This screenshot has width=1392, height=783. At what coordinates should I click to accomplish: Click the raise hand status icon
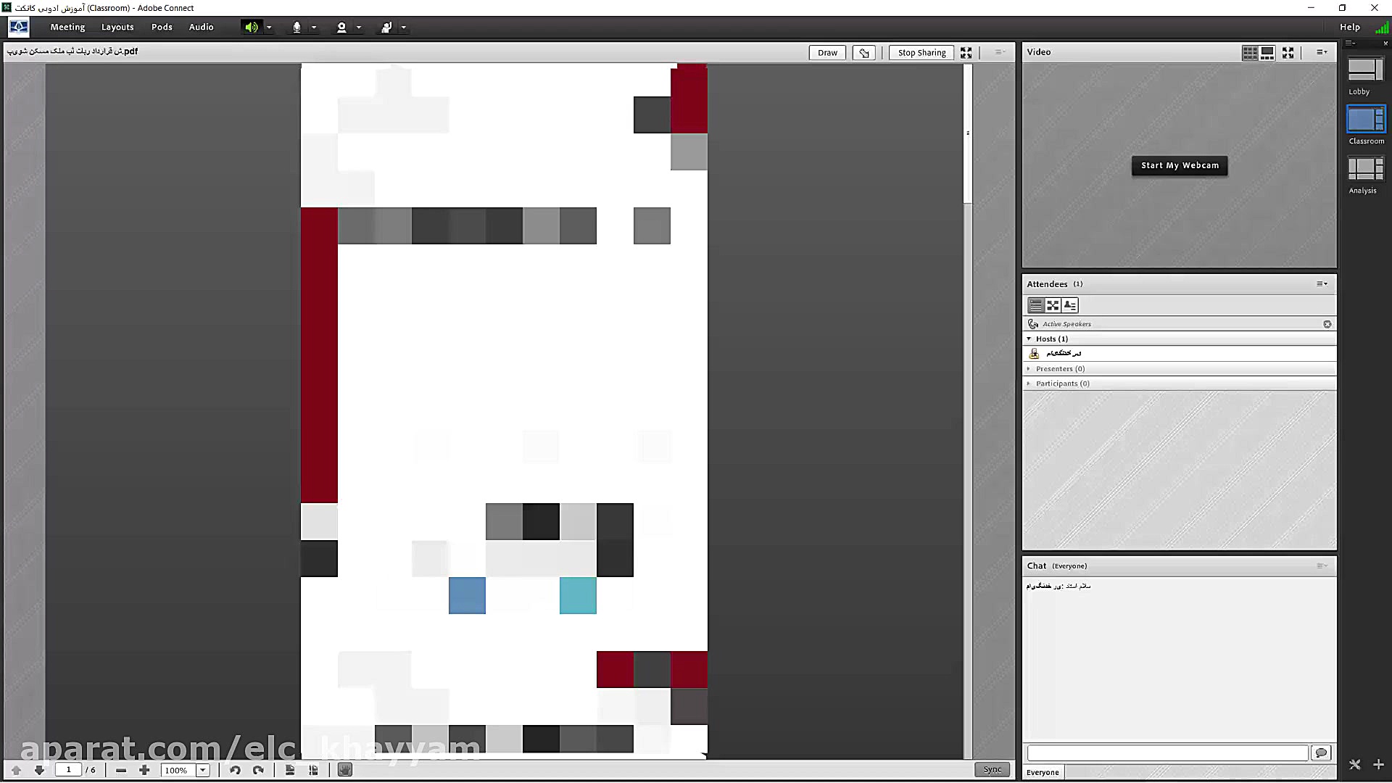[x=386, y=27]
